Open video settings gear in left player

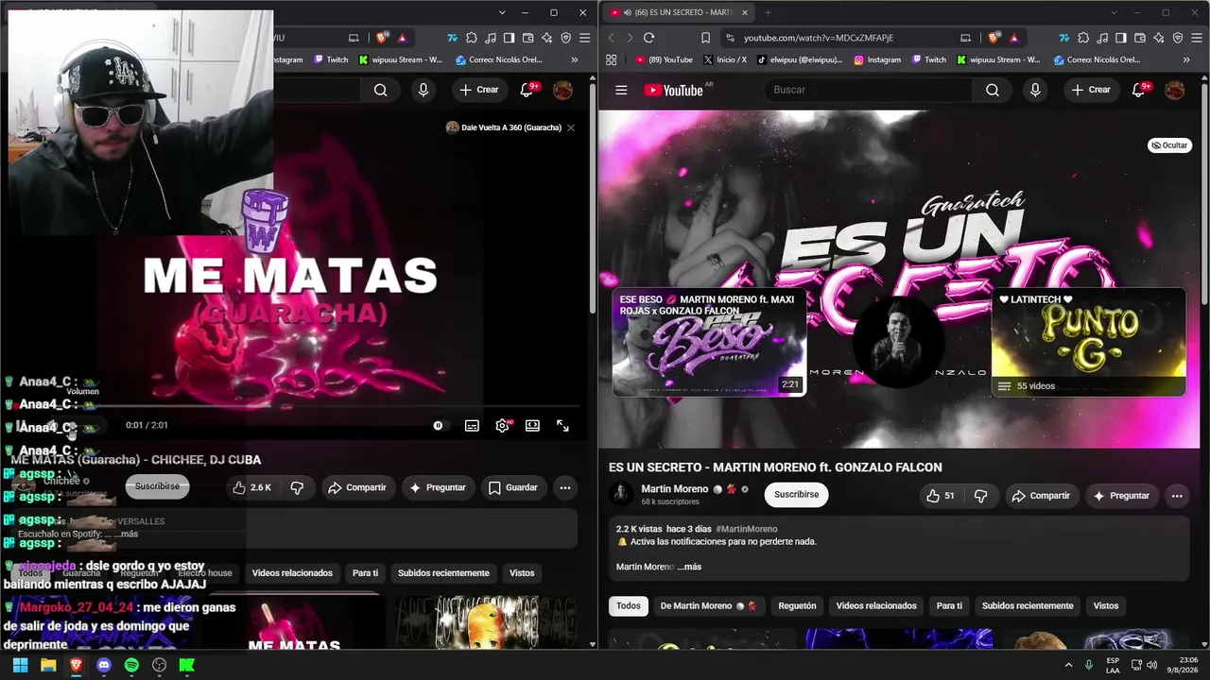point(502,426)
